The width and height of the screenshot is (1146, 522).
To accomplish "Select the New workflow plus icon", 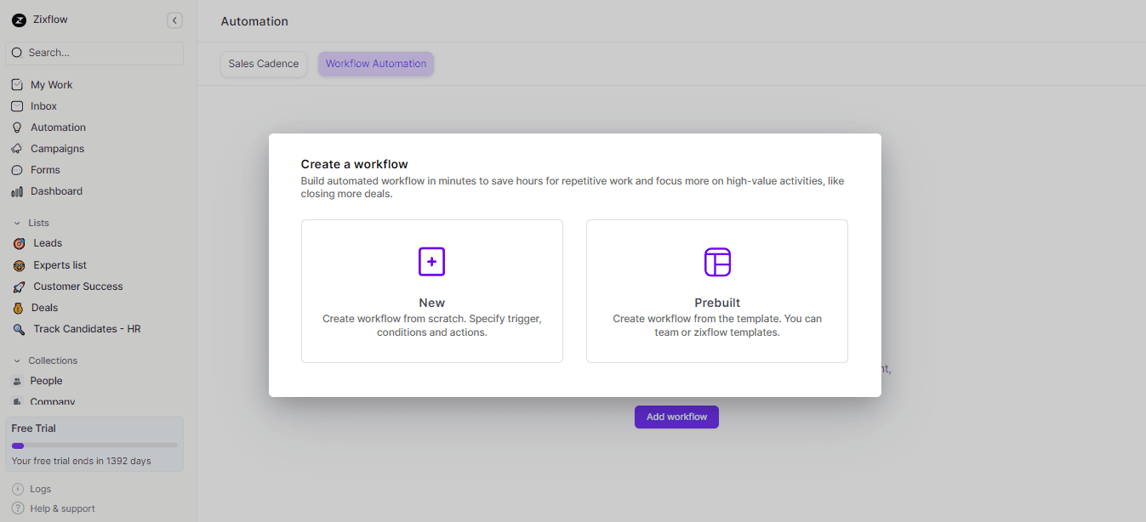I will 431,261.
